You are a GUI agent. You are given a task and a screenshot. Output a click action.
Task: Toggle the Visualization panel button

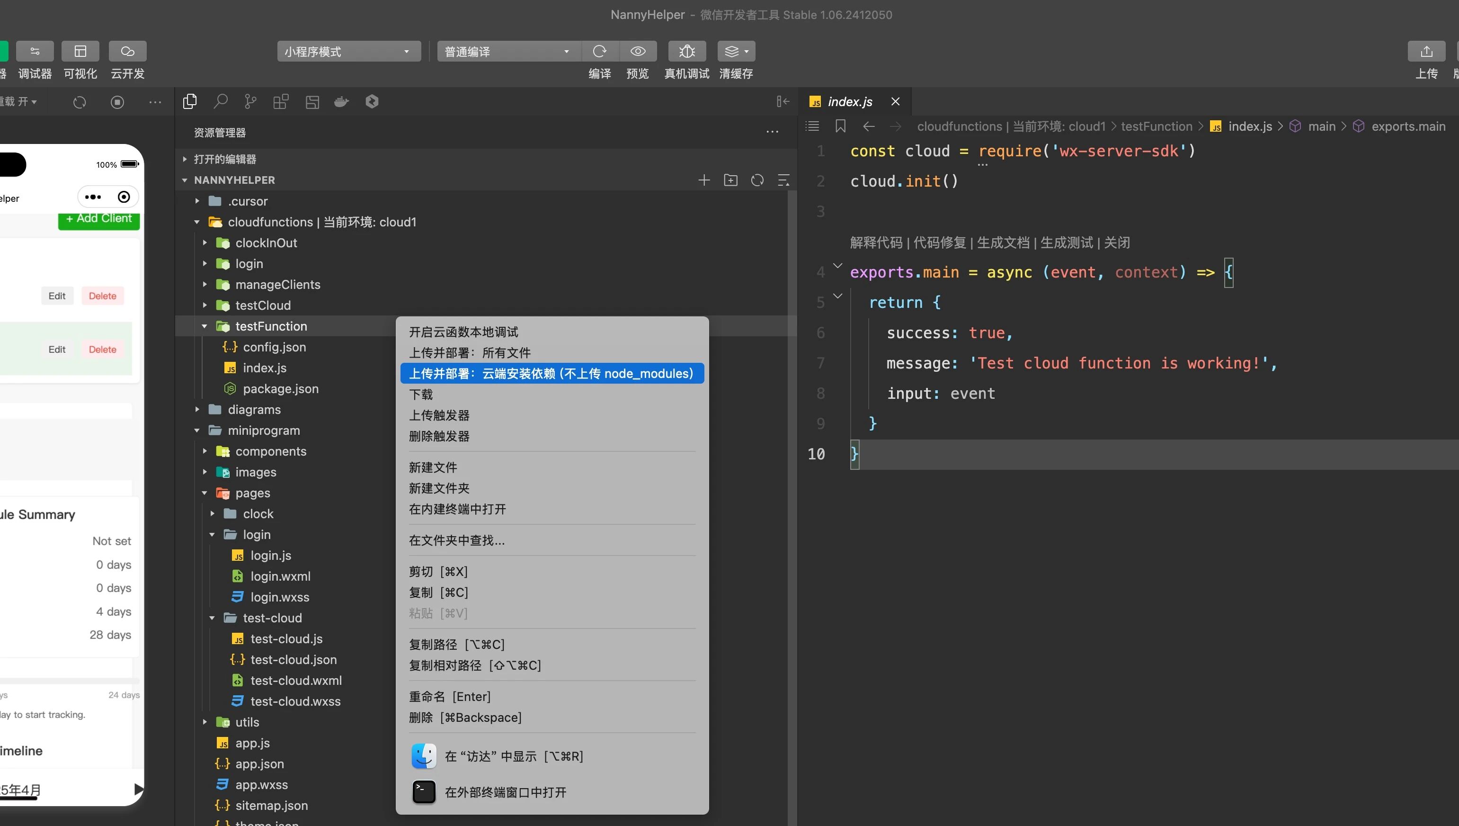[80, 52]
